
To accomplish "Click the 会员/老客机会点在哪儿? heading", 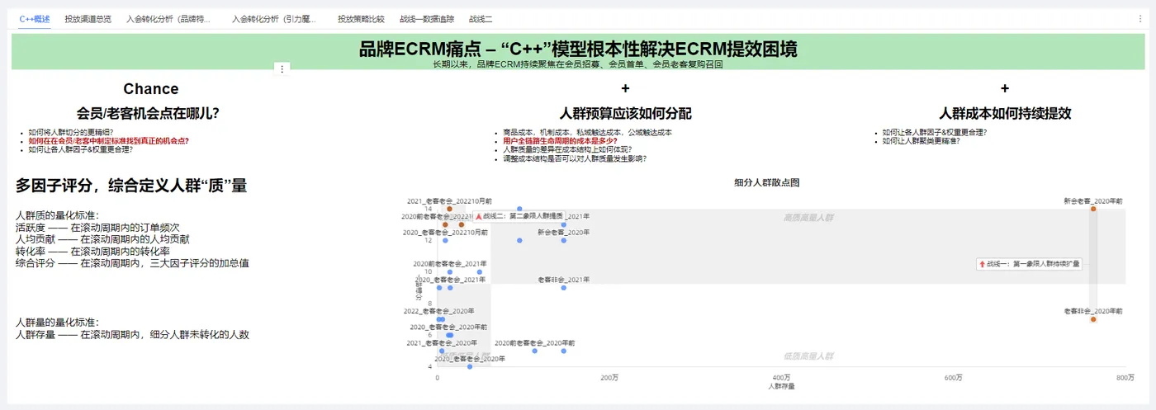I will pos(148,113).
